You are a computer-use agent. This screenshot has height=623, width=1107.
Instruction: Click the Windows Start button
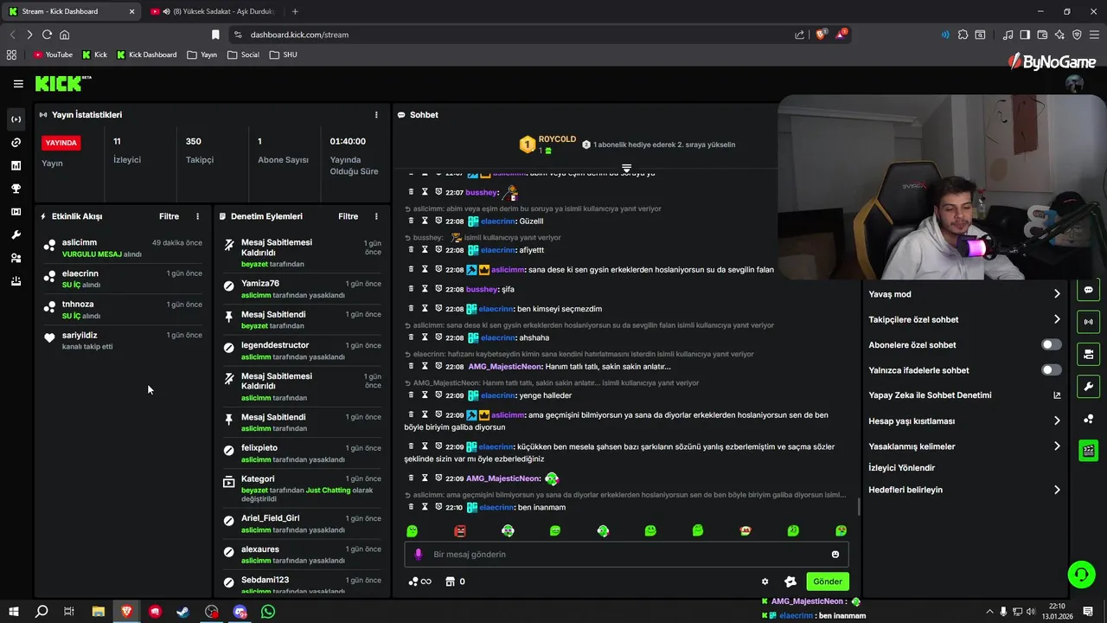[13, 612]
